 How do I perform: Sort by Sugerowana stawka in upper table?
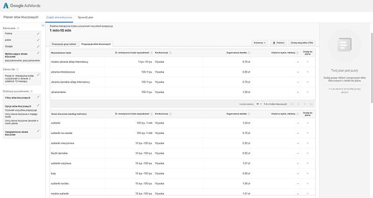pos(236,53)
